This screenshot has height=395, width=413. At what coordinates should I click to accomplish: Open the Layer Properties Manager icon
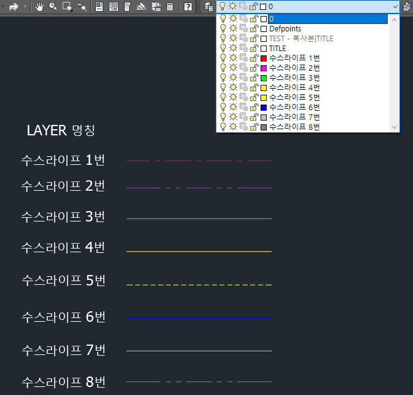coord(208,7)
